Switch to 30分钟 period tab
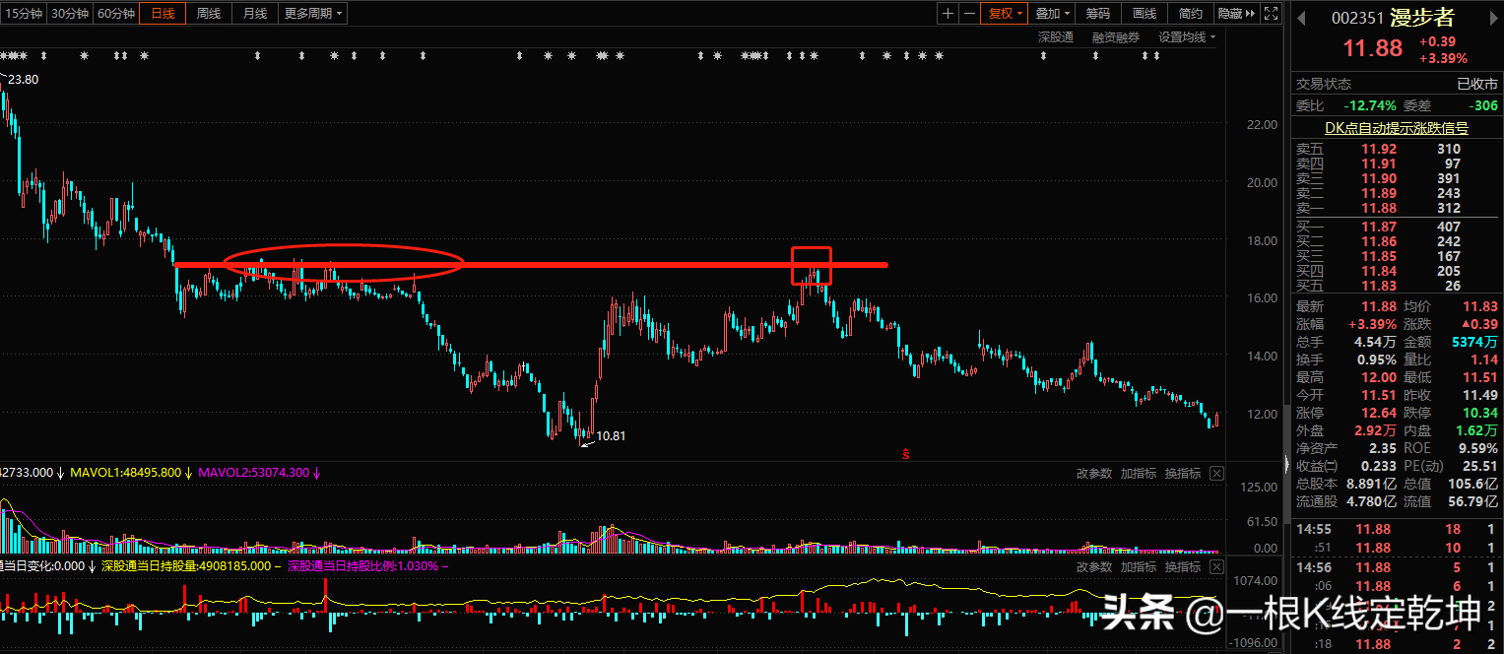Screen dimensions: 1504x654 [69, 13]
